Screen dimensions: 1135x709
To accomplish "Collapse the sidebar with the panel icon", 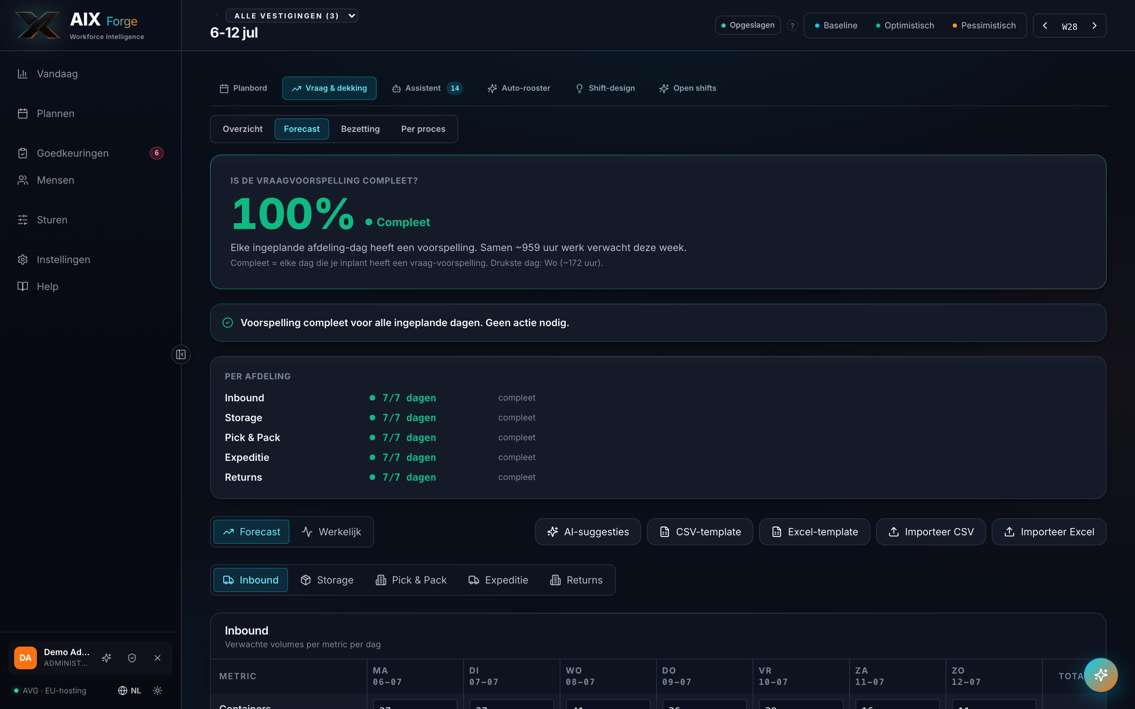I will point(181,354).
